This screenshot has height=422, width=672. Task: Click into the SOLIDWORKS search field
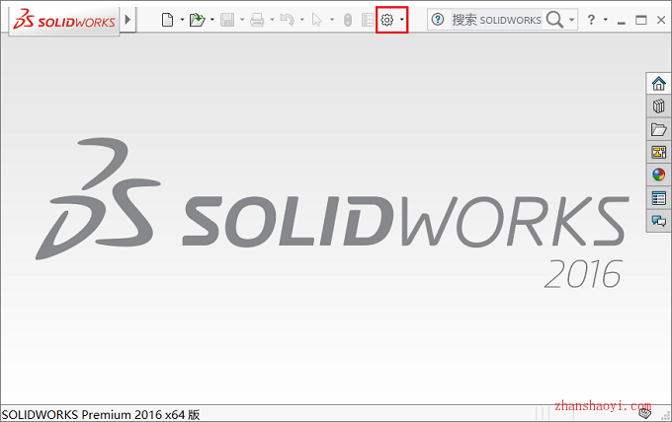496,20
